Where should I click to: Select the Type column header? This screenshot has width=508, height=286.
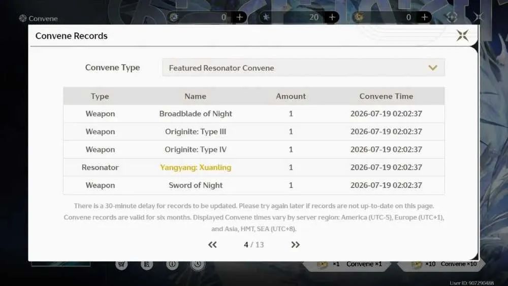(100, 96)
